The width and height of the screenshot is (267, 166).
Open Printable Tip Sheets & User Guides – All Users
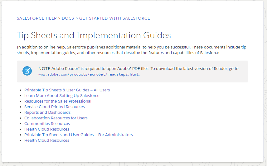67,90
